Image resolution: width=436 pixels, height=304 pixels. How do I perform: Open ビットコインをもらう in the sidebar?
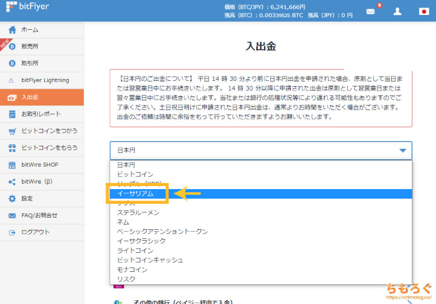pos(42,148)
